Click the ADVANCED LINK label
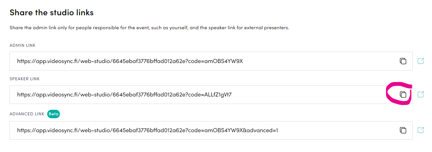This screenshot has height=152, width=432. click(x=27, y=114)
